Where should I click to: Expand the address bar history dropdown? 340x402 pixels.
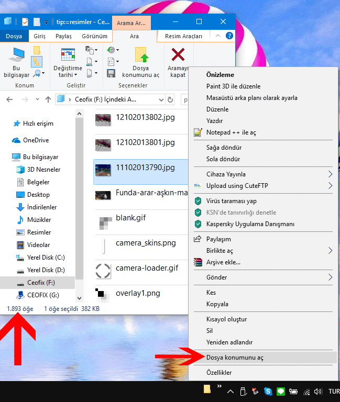(x=161, y=100)
